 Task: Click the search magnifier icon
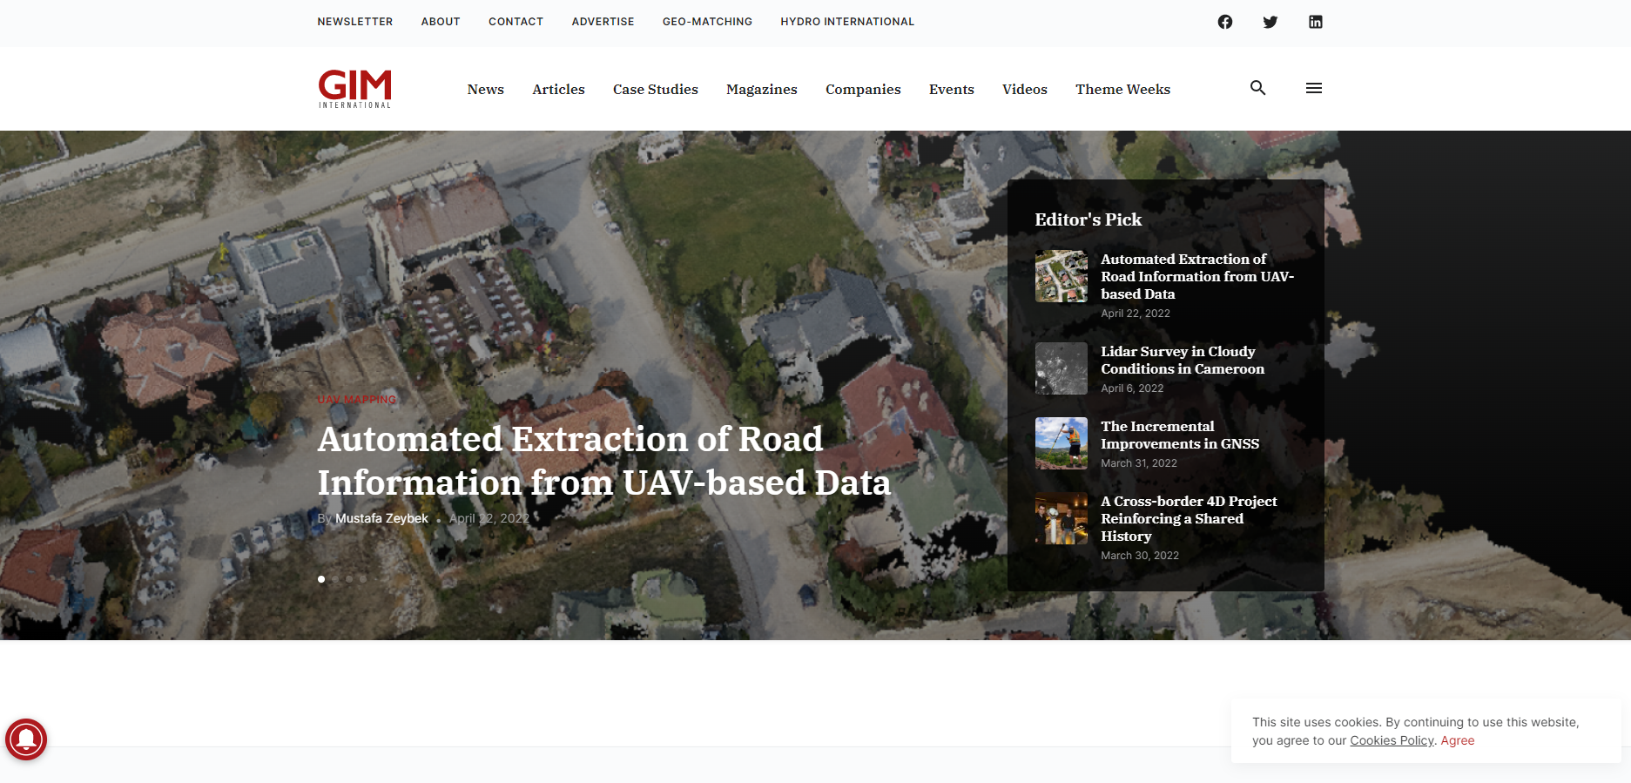coord(1257,88)
